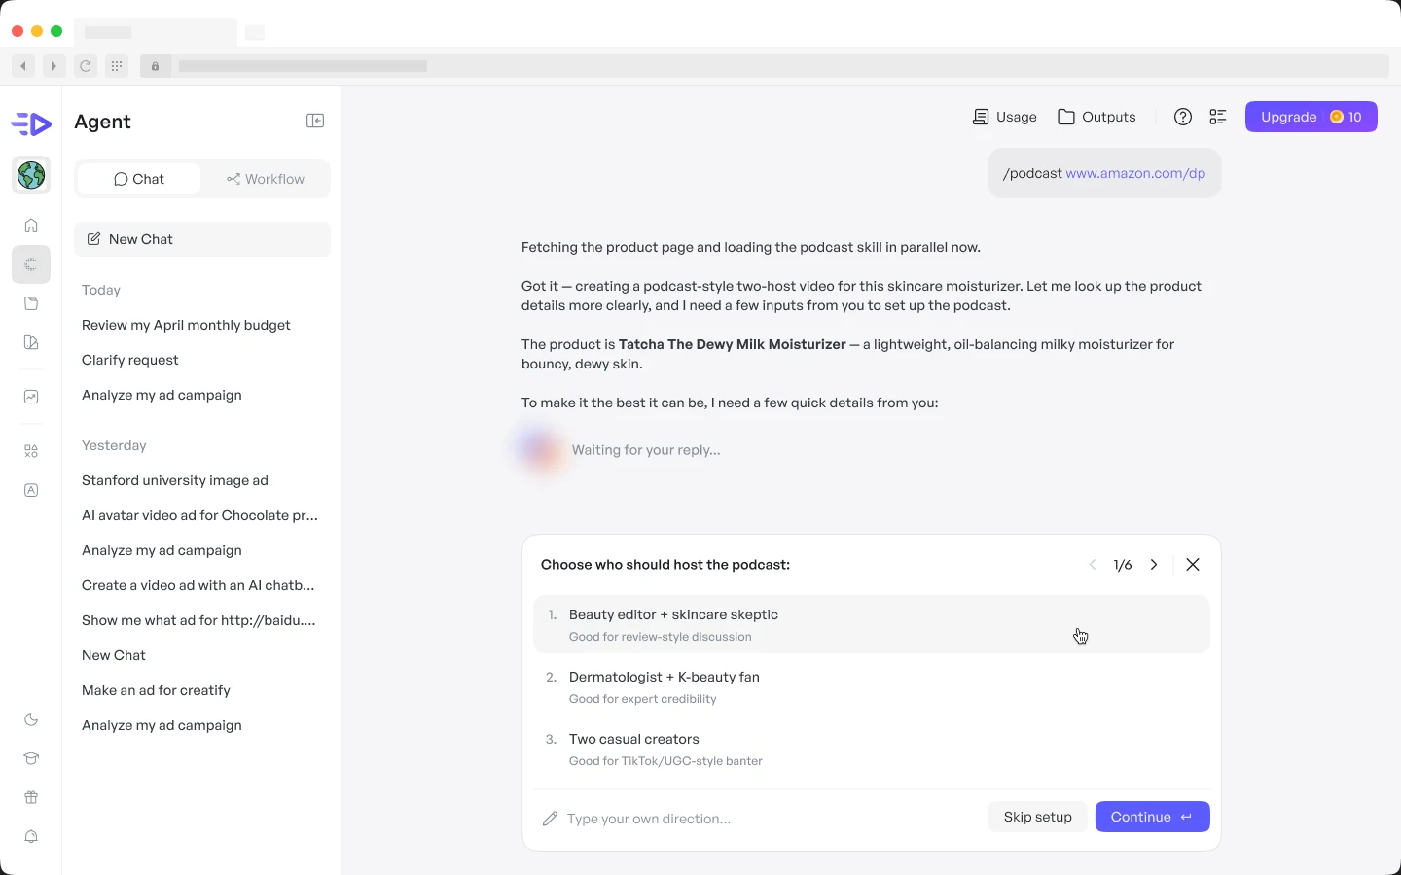This screenshot has height=875, width=1401.
Task: Click the Continue button
Action: pyautogui.click(x=1153, y=817)
